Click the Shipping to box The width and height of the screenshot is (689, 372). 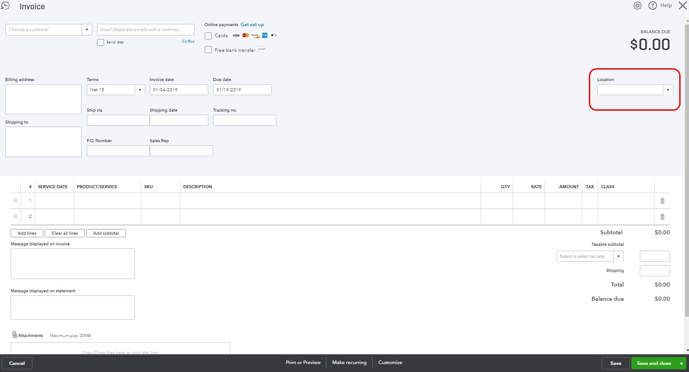click(x=43, y=142)
